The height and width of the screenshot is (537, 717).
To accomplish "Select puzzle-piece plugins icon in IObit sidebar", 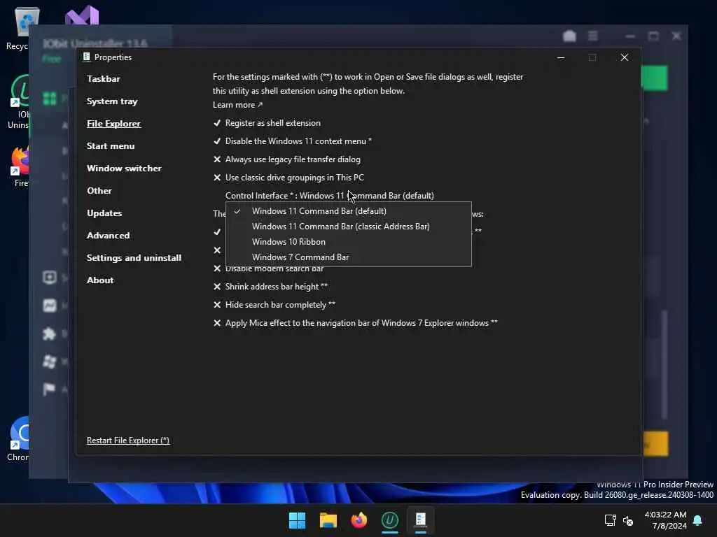I will click(50, 334).
